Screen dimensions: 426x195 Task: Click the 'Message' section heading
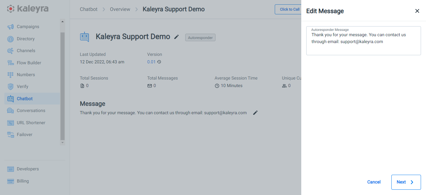click(x=93, y=104)
